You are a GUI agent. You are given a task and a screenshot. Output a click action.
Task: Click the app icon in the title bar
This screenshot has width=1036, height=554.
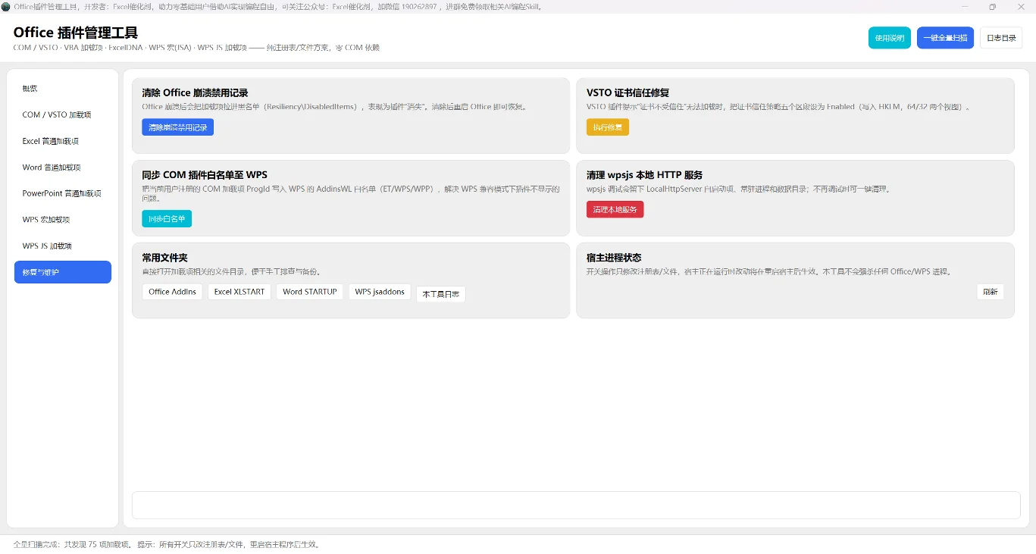click(6, 7)
